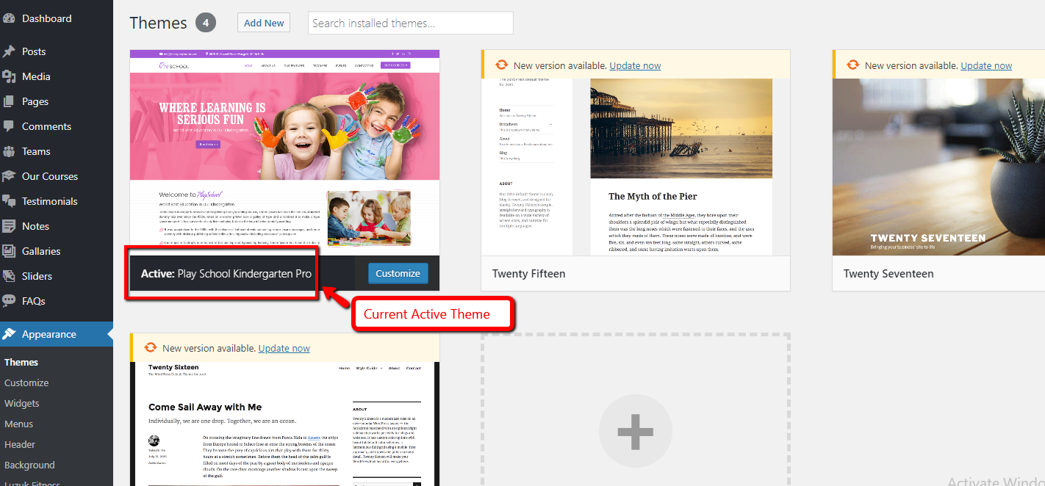Open the Themes submenu item
Screen dimensions: 1045x486
21,362
